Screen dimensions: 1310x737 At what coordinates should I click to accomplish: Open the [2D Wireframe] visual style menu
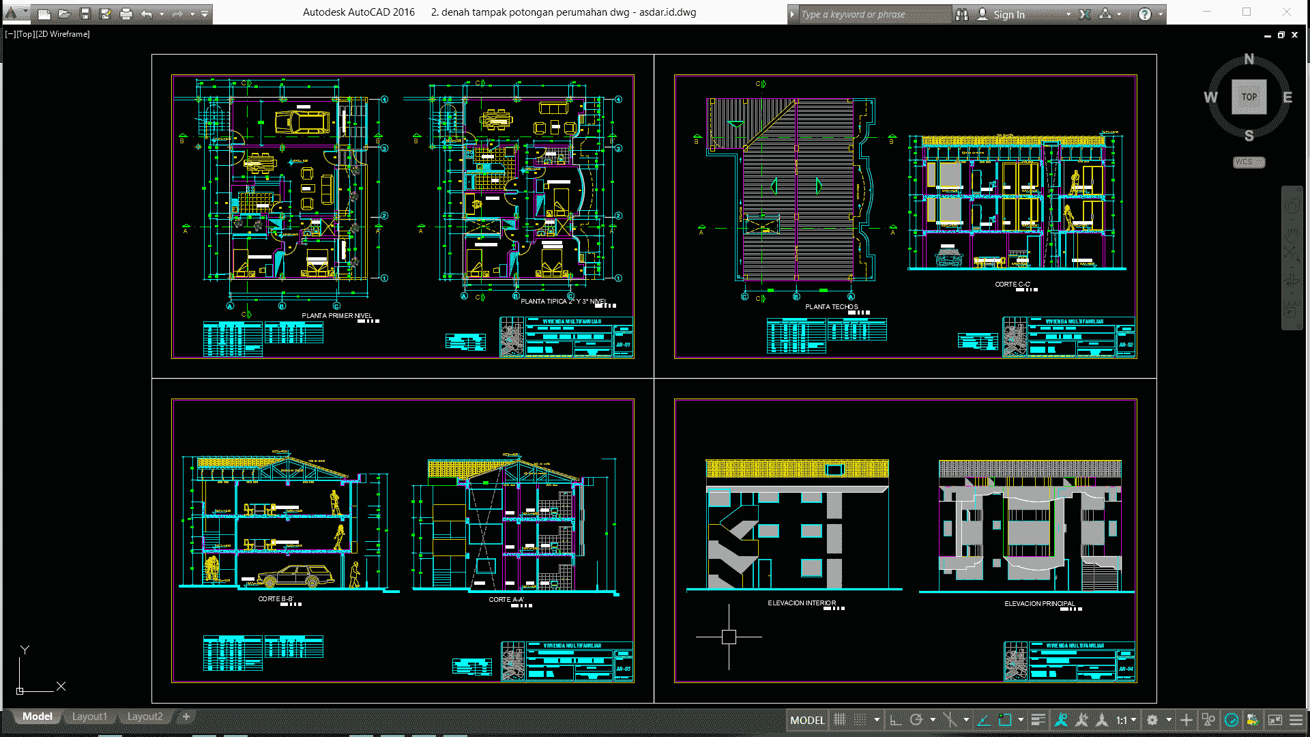pos(63,34)
